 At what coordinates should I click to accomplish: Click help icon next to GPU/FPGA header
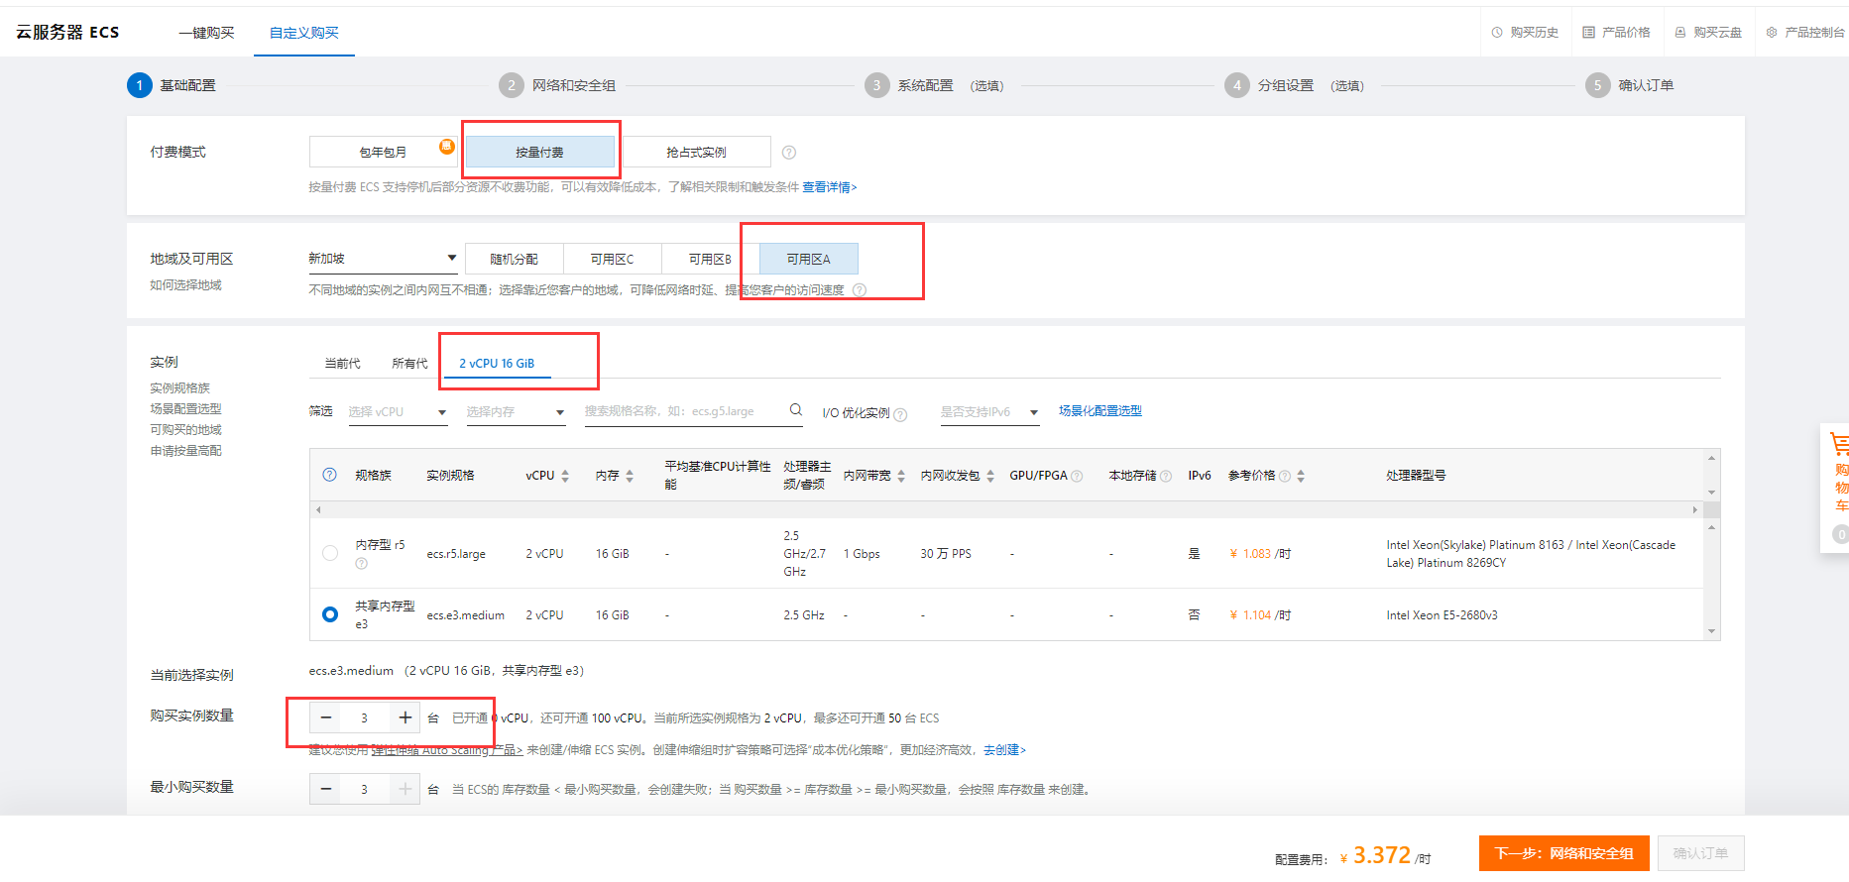1077,477
